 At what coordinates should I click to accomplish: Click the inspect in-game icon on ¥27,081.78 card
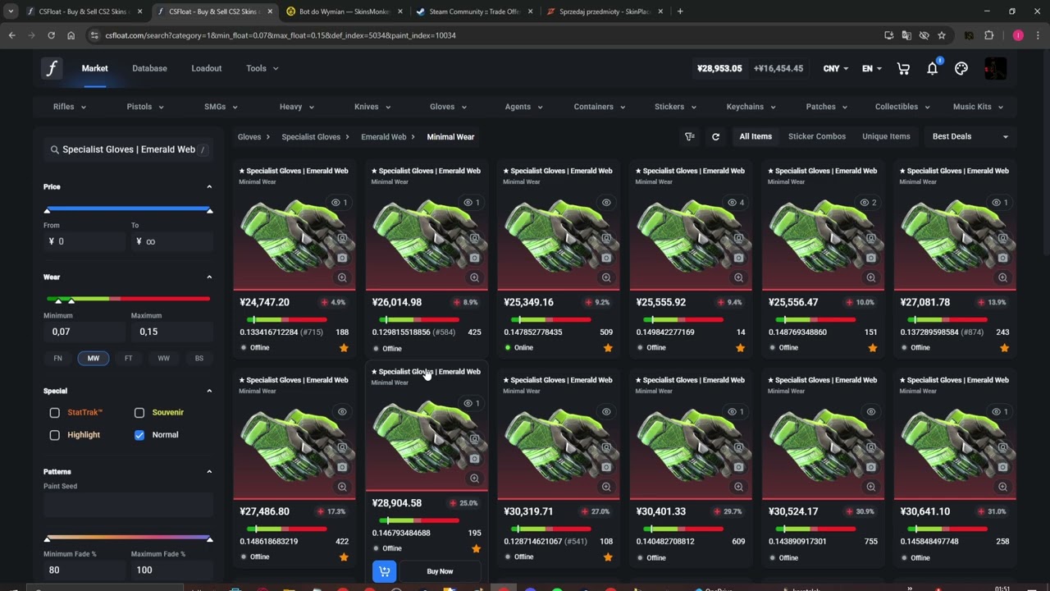1002,239
